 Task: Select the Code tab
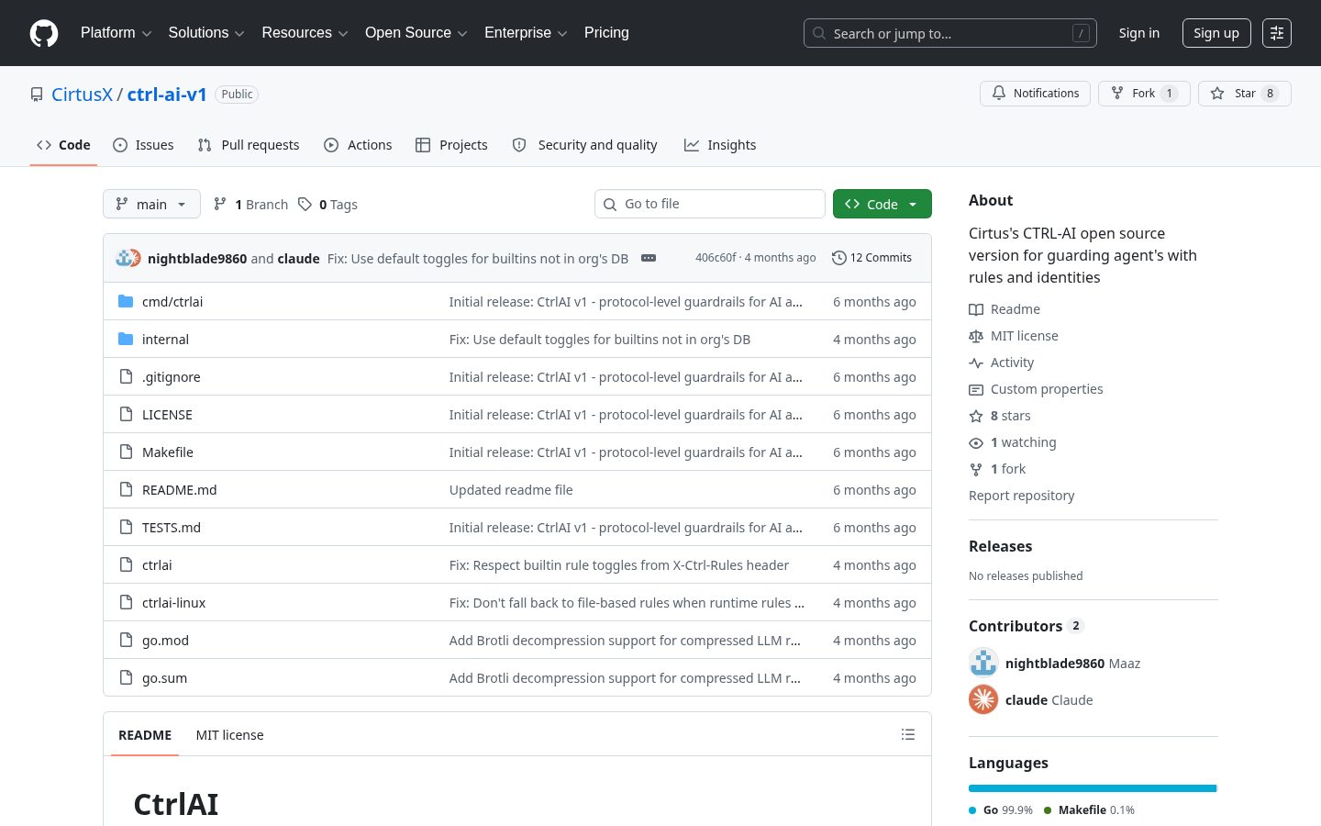[x=63, y=145]
